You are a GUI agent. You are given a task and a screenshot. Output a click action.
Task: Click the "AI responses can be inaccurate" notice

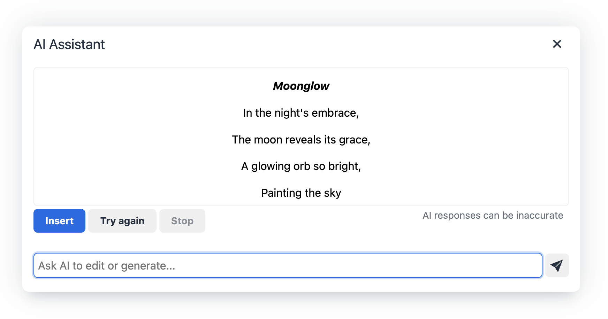pos(493,216)
